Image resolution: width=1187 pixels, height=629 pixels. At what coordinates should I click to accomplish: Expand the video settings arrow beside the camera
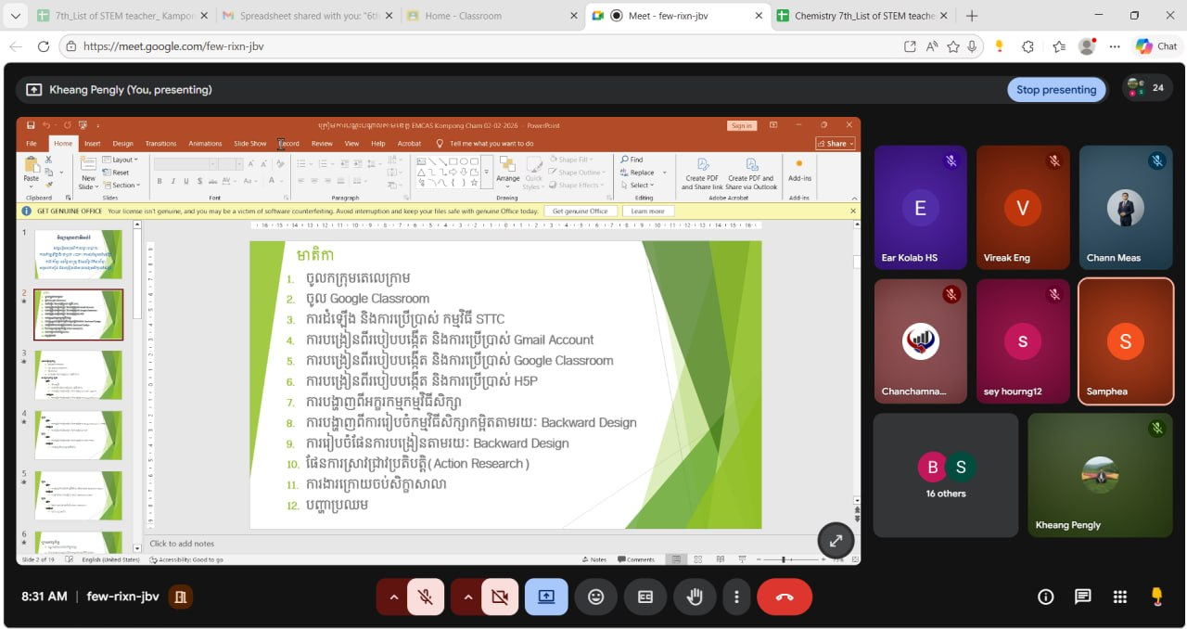(x=467, y=597)
